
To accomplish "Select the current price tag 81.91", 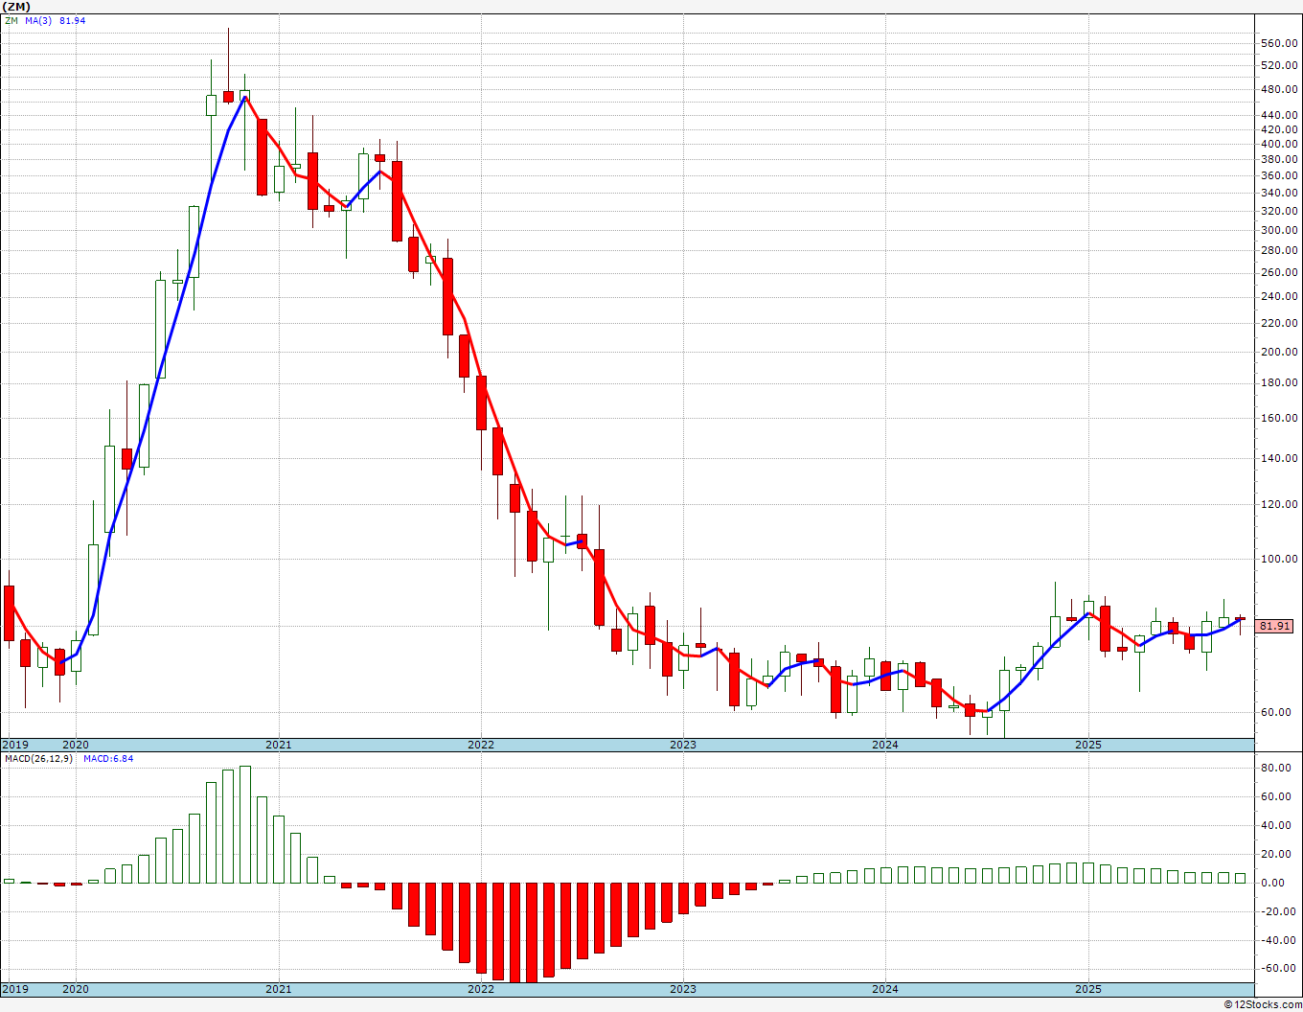I will pyautogui.click(x=1275, y=626).
